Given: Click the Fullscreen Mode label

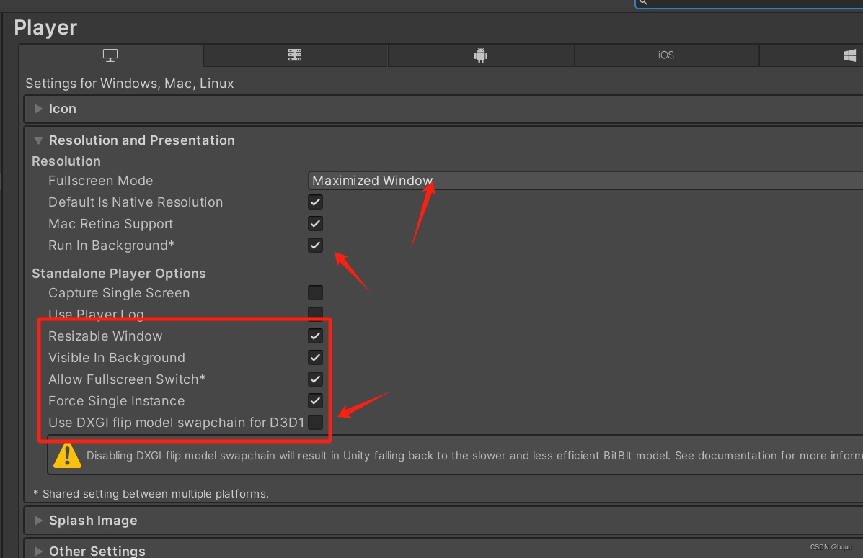Looking at the screenshot, I should coord(101,180).
